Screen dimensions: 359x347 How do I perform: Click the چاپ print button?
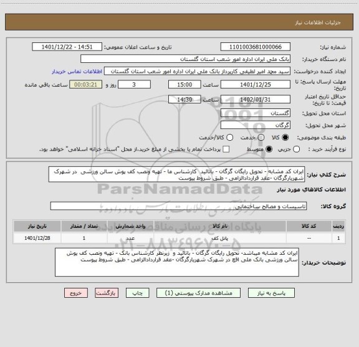[x=138, y=293]
